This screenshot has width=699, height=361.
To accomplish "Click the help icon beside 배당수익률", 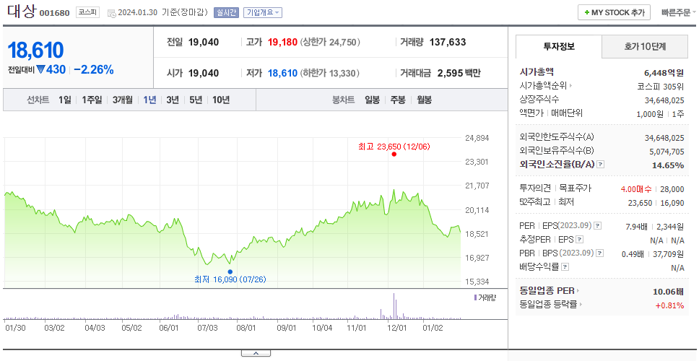I will tap(565, 267).
